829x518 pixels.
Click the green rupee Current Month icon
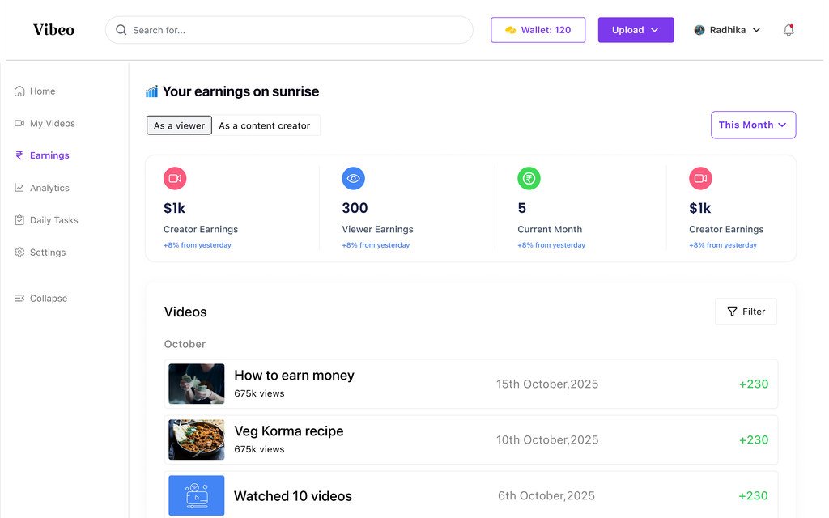click(x=529, y=178)
